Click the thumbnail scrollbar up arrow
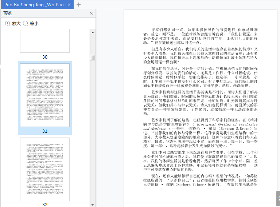 93,32
